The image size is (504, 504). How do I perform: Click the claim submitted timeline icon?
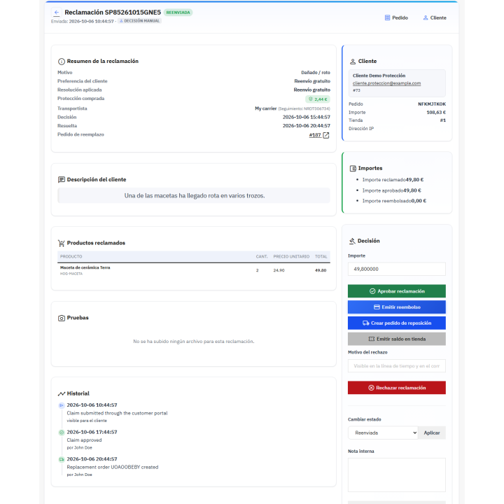point(62,405)
